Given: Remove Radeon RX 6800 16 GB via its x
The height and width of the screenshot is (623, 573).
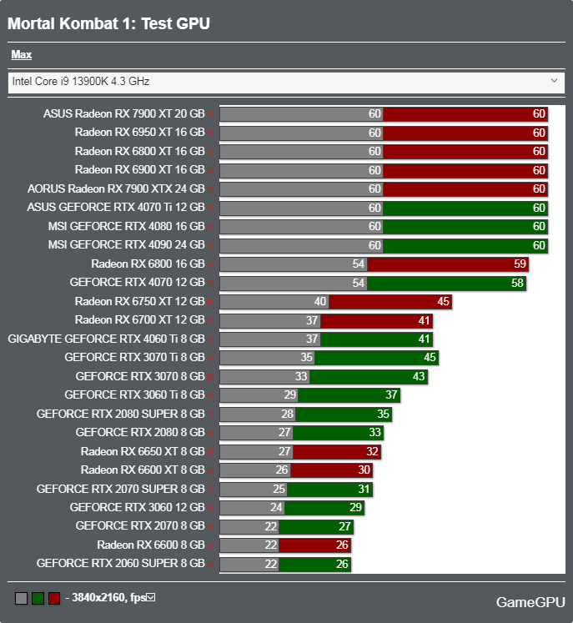Looking at the screenshot, I should coord(211,264).
